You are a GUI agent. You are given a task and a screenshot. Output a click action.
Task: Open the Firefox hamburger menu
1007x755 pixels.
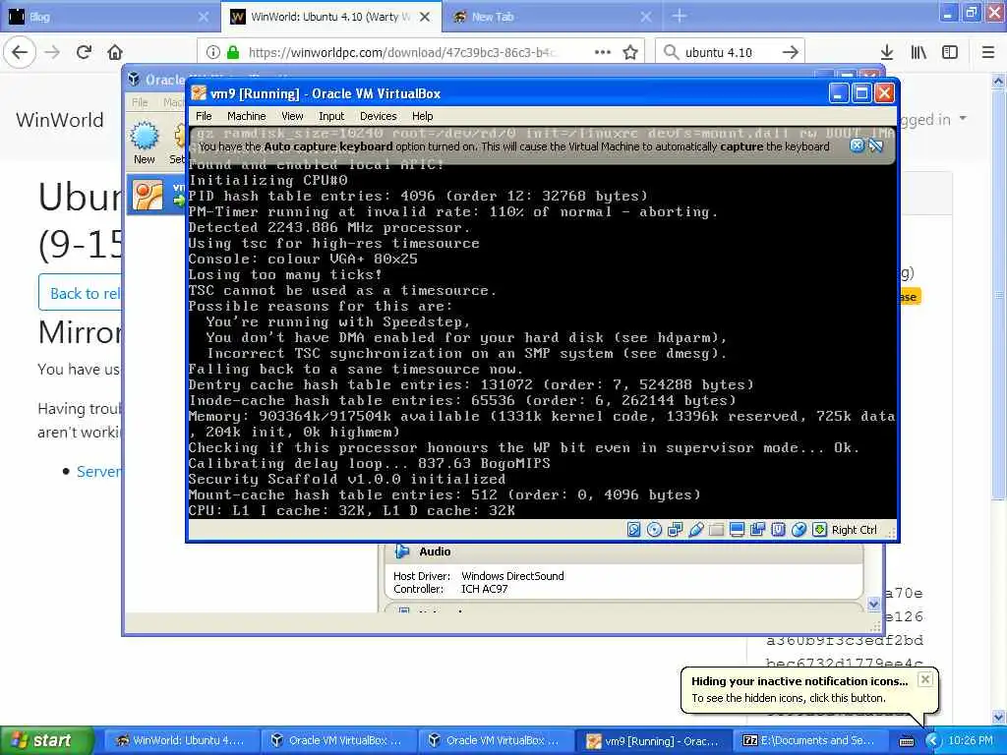tap(988, 52)
